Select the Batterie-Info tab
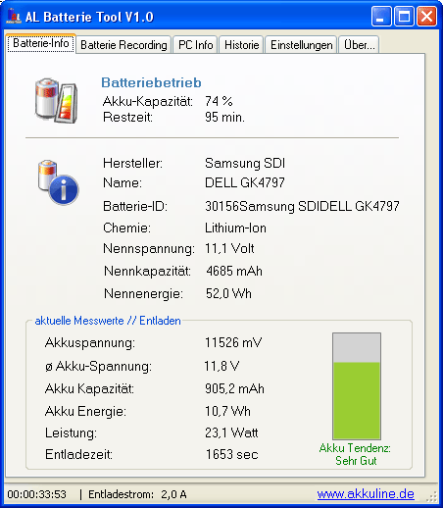This screenshot has width=443, height=508. point(41,43)
